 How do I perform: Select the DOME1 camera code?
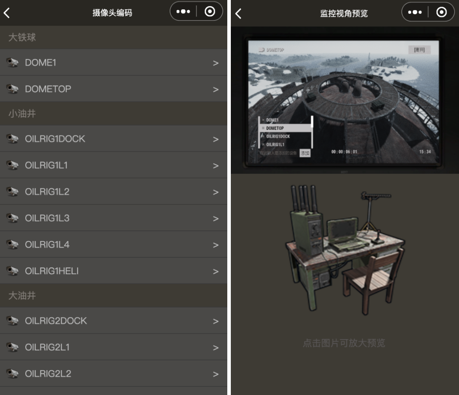[114, 62]
